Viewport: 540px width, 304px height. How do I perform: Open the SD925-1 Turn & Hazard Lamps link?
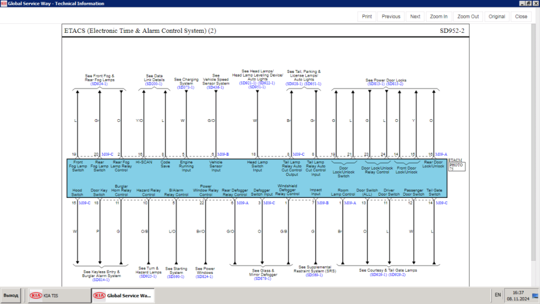tap(148, 276)
